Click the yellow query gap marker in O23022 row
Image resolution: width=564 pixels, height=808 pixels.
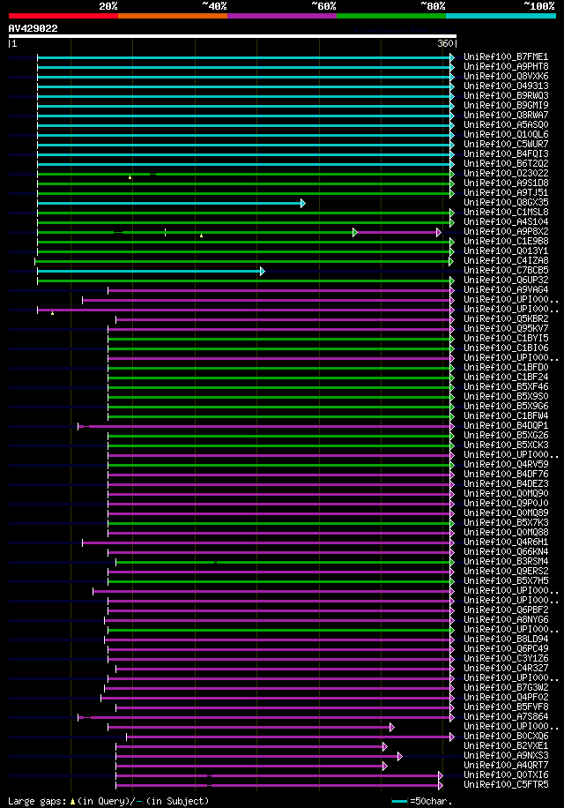tap(130, 177)
